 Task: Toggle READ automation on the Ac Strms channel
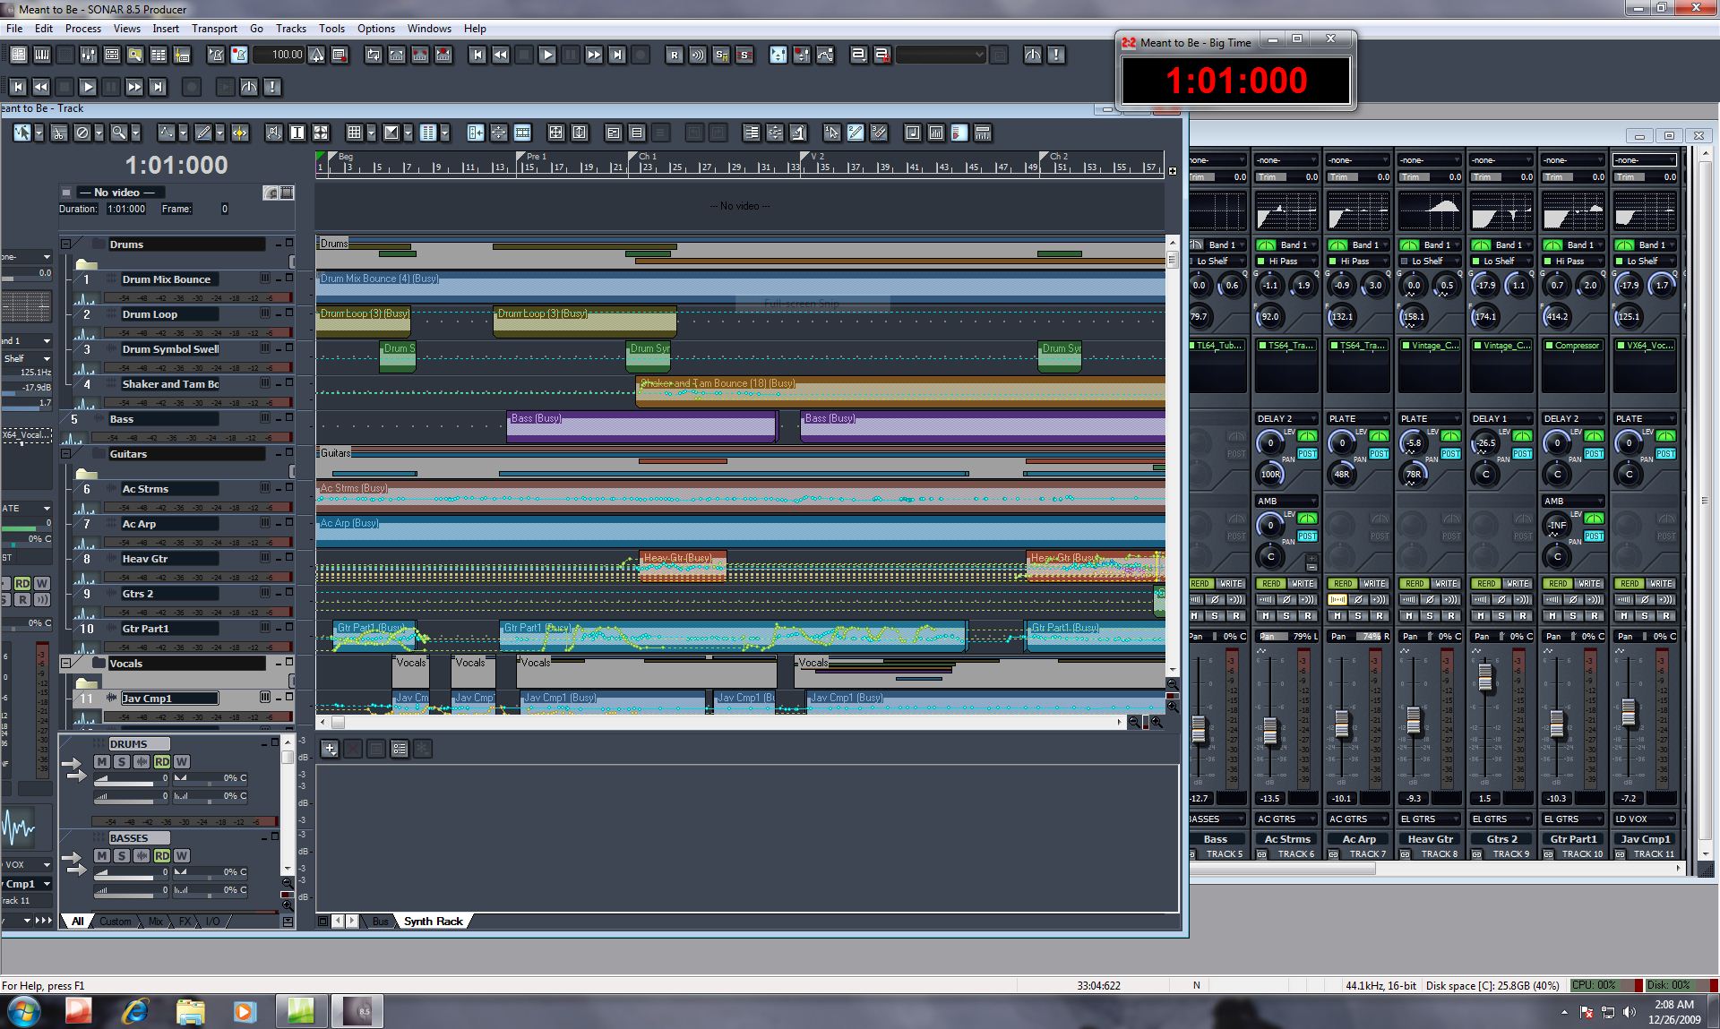coord(1271,583)
